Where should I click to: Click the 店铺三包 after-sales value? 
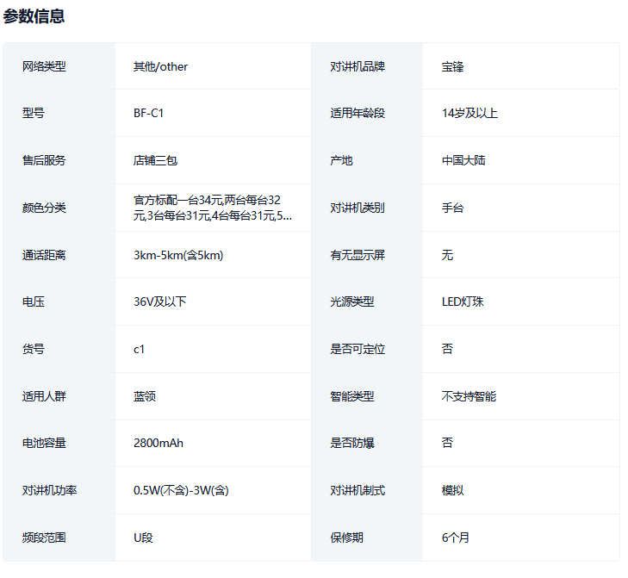[155, 160]
